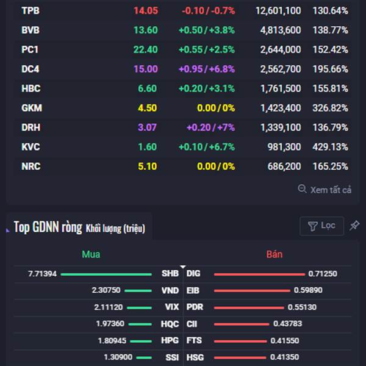This screenshot has height=366, width=366.
Task: Click the Bán column header
Action: tap(274, 254)
